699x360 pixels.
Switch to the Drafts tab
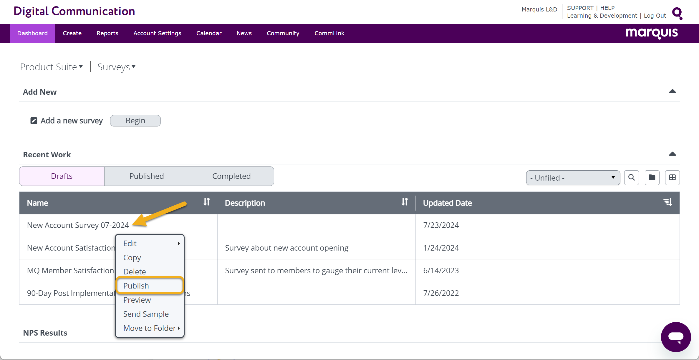click(x=62, y=176)
